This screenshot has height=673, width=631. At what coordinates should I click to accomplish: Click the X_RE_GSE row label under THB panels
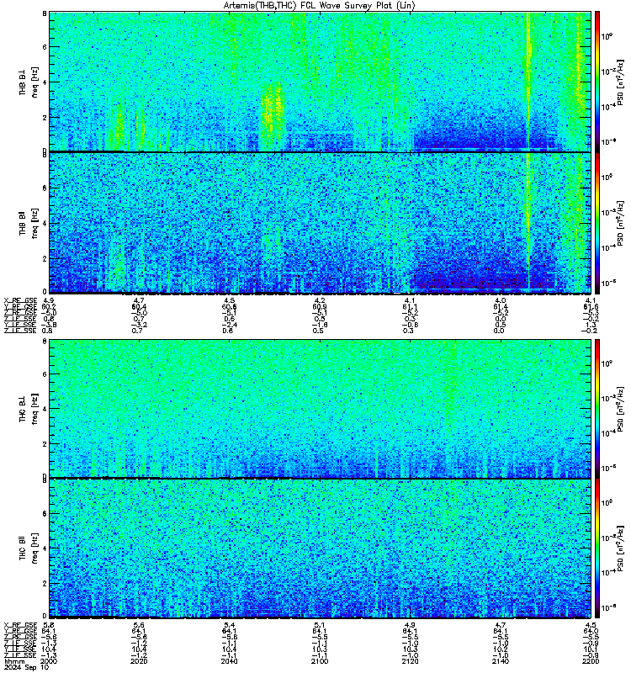tap(20, 300)
